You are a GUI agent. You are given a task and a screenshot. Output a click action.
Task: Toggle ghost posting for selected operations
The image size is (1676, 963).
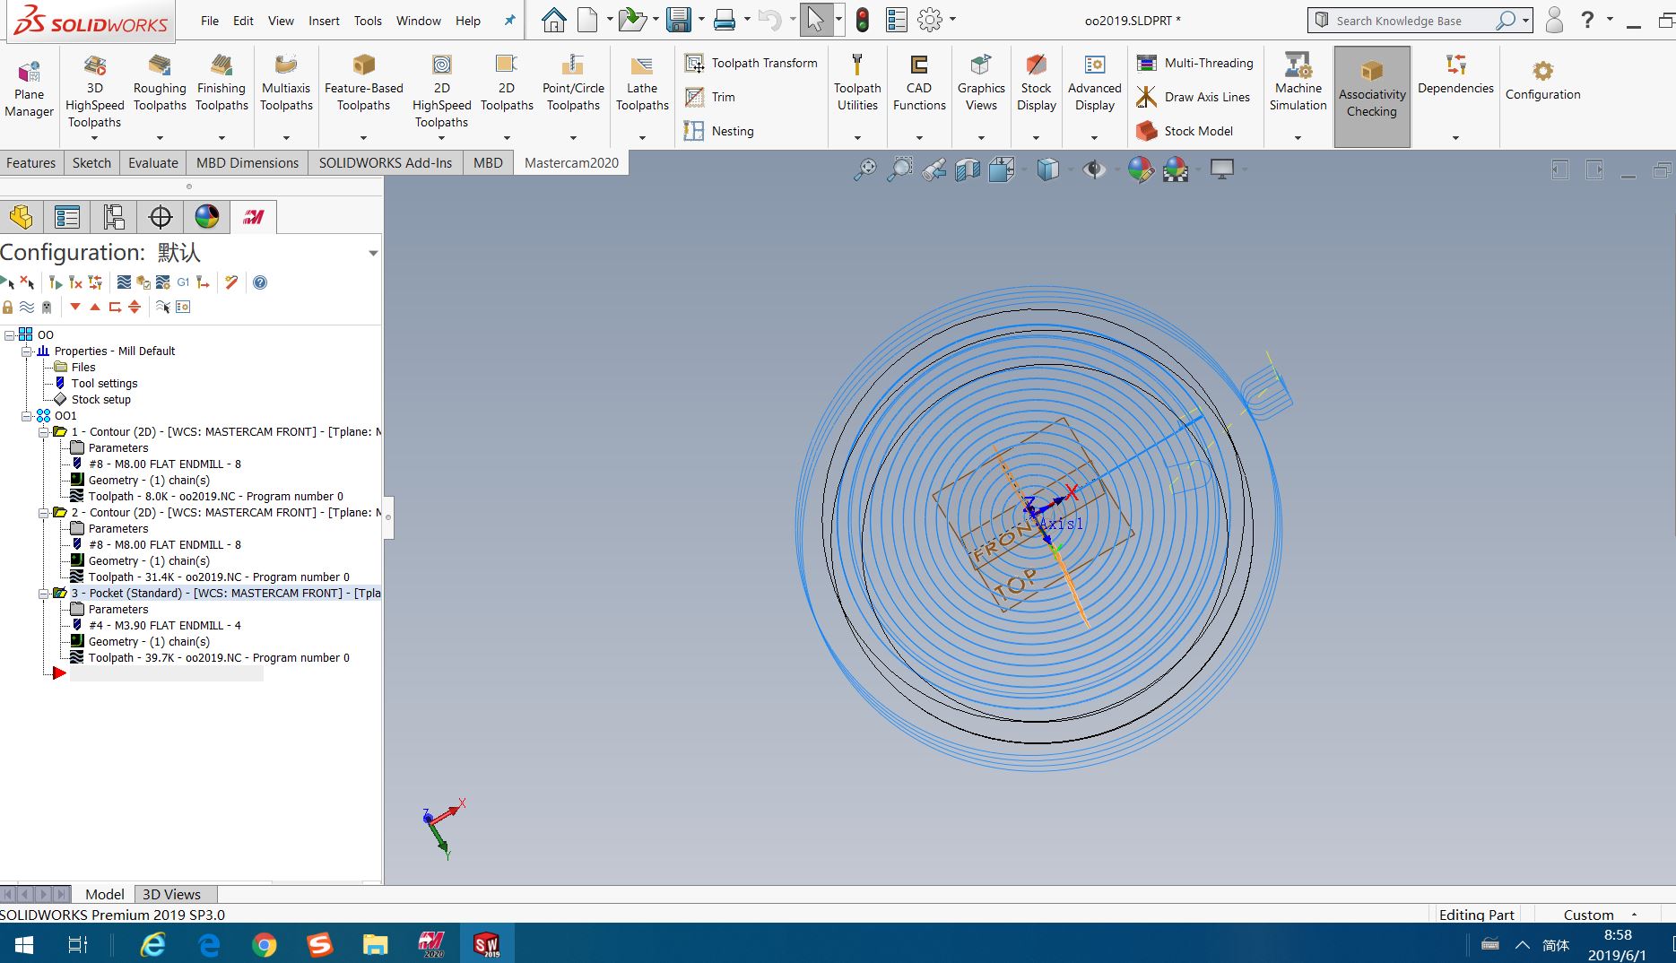[47, 307]
